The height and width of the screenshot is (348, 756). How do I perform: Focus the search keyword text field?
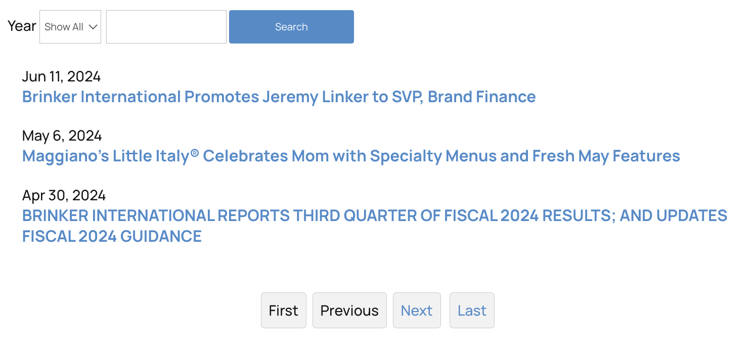(x=166, y=27)
